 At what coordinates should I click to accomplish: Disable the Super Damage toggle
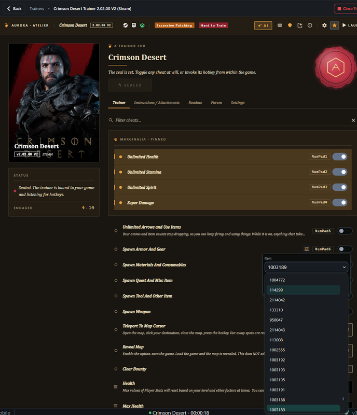click(340, 202)
